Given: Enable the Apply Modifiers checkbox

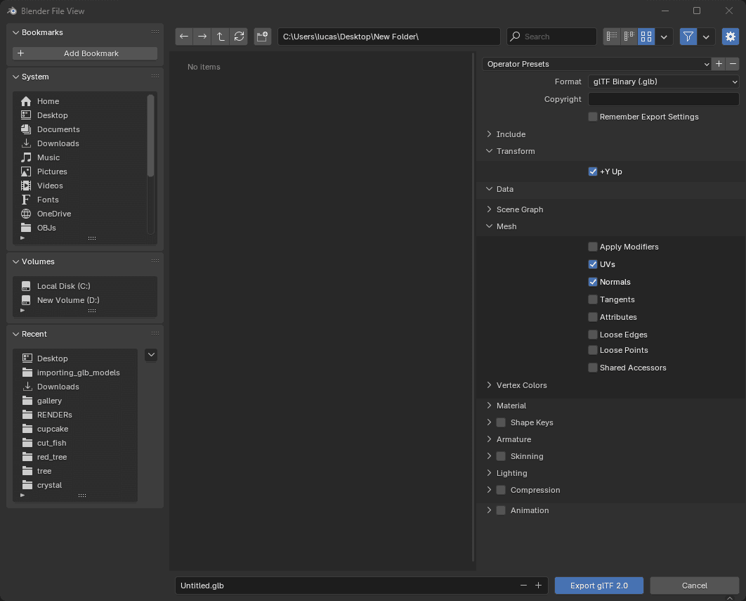Looking at the screenshot, I should [592, 247].
